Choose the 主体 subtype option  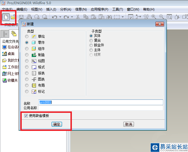[x=91, y=50]
